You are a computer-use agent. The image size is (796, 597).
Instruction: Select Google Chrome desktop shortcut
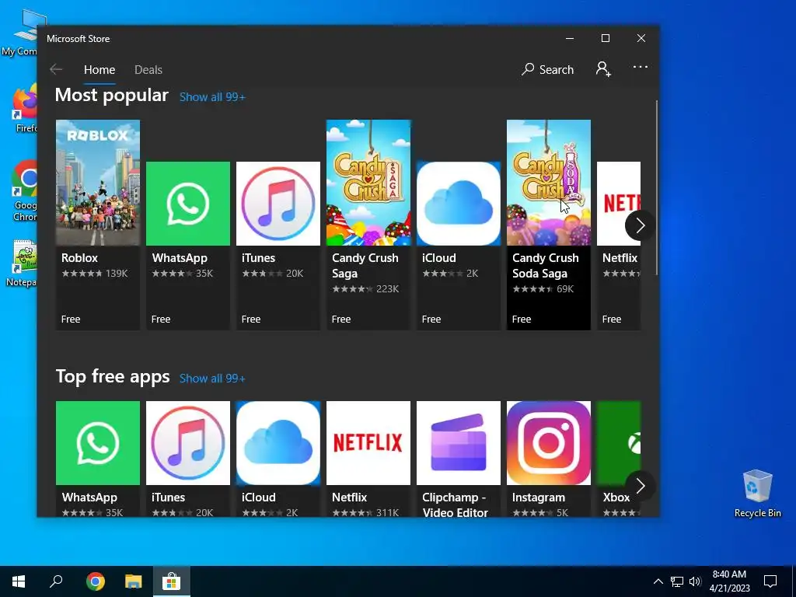point(25,191)
